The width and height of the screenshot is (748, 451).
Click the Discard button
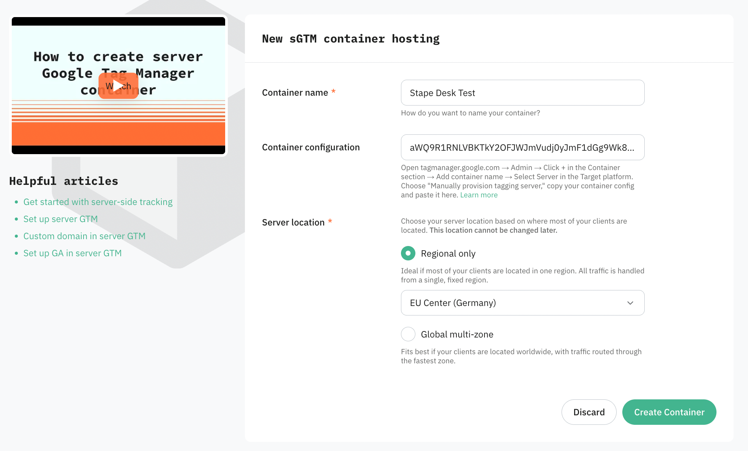click(x=589, y=412)
